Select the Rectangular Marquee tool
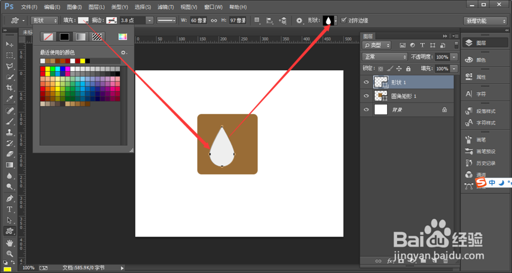Image resolution: width=512 pixels, height=273 pixels. click(9, 55)
